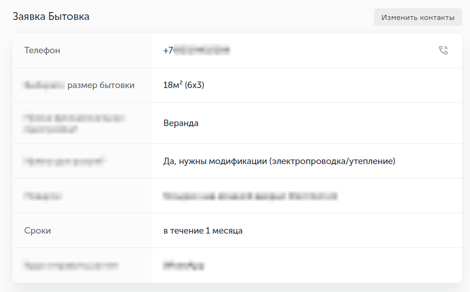This screenshot has height=292, width=470.
Task: Click the partially hidden +7 phone number
Action: 197,50
